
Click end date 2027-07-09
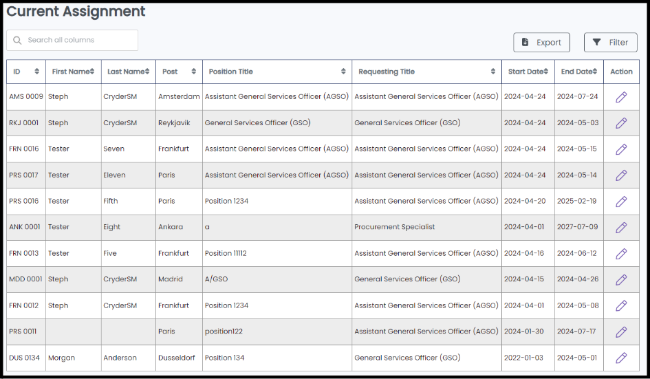(578, 227)
